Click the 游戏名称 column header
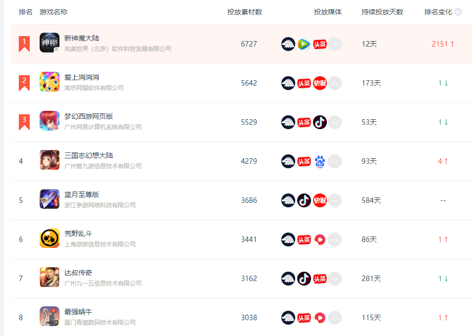This screenshot has width=473, height=336. coord(53,12)
